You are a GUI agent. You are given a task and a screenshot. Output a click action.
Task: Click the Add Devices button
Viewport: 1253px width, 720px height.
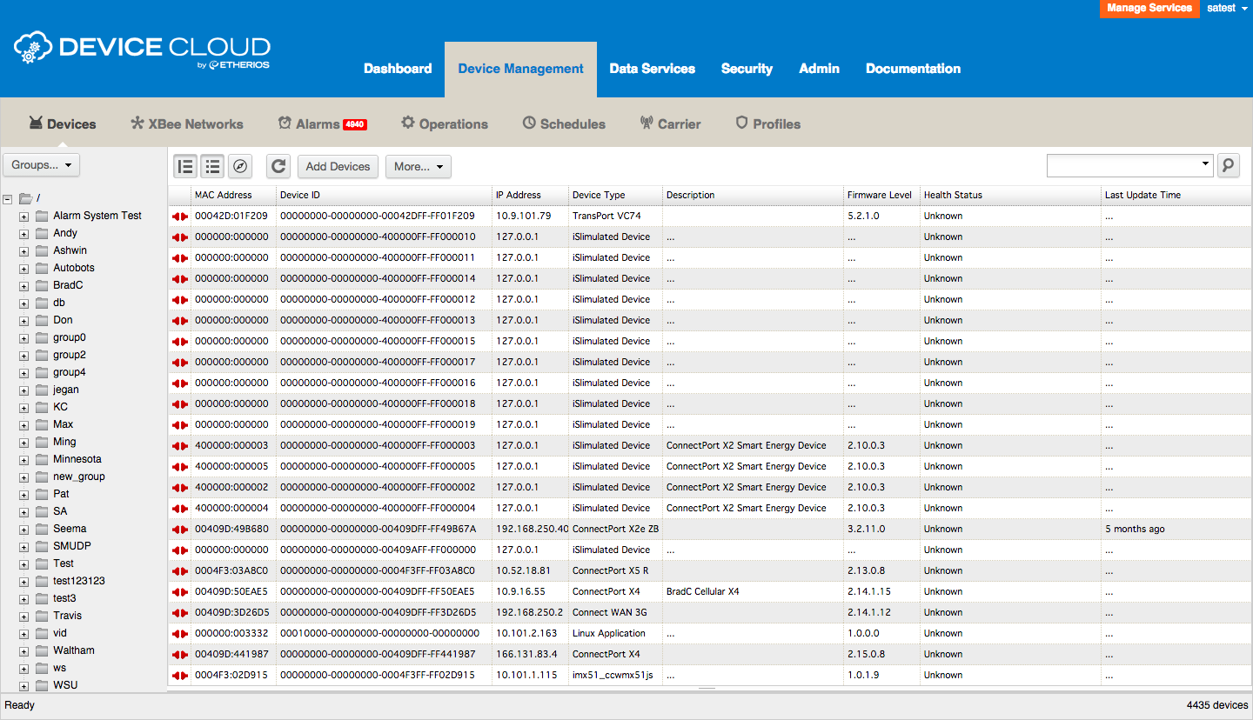pos(338,166)
